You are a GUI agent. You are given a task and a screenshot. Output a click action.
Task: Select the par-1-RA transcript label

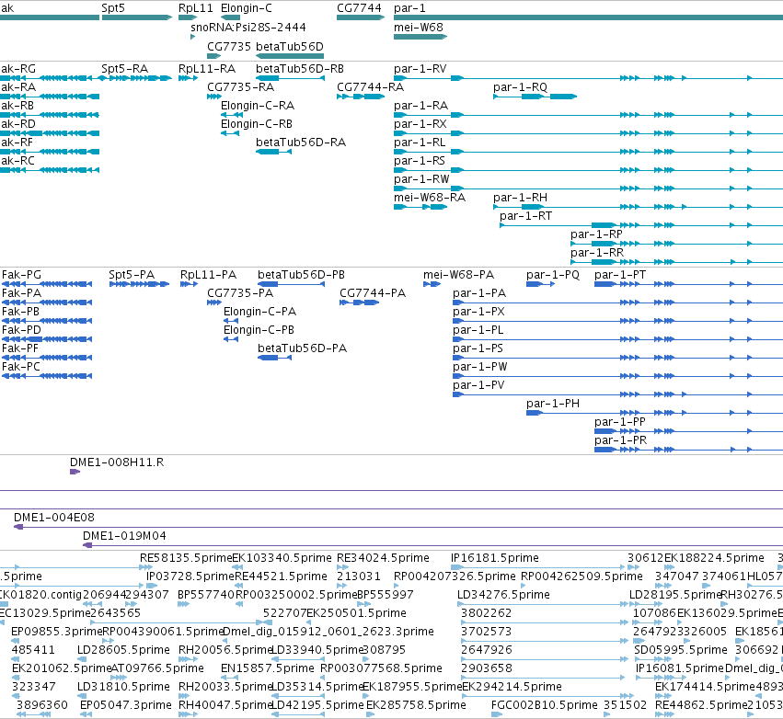[x=421, y=106]
